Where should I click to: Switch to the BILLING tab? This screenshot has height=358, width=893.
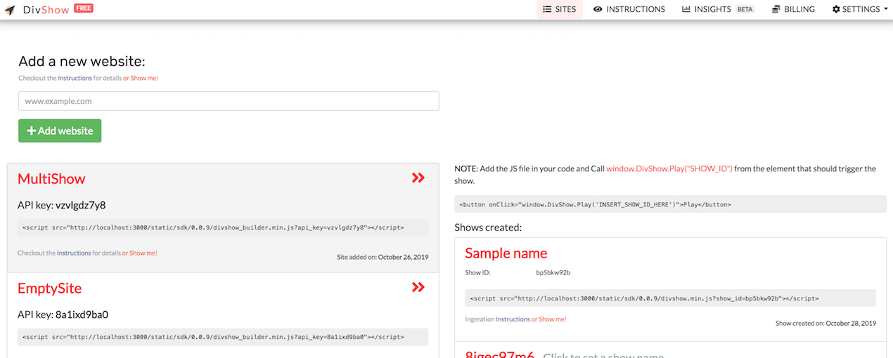pyautogui.click(x=793, y=9)
